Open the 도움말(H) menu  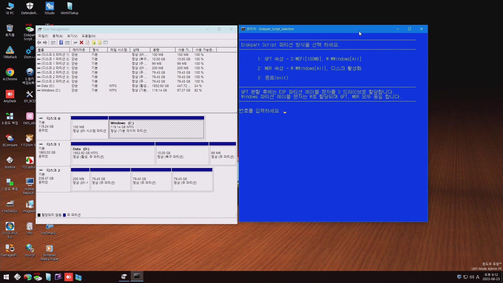(89, 36)
